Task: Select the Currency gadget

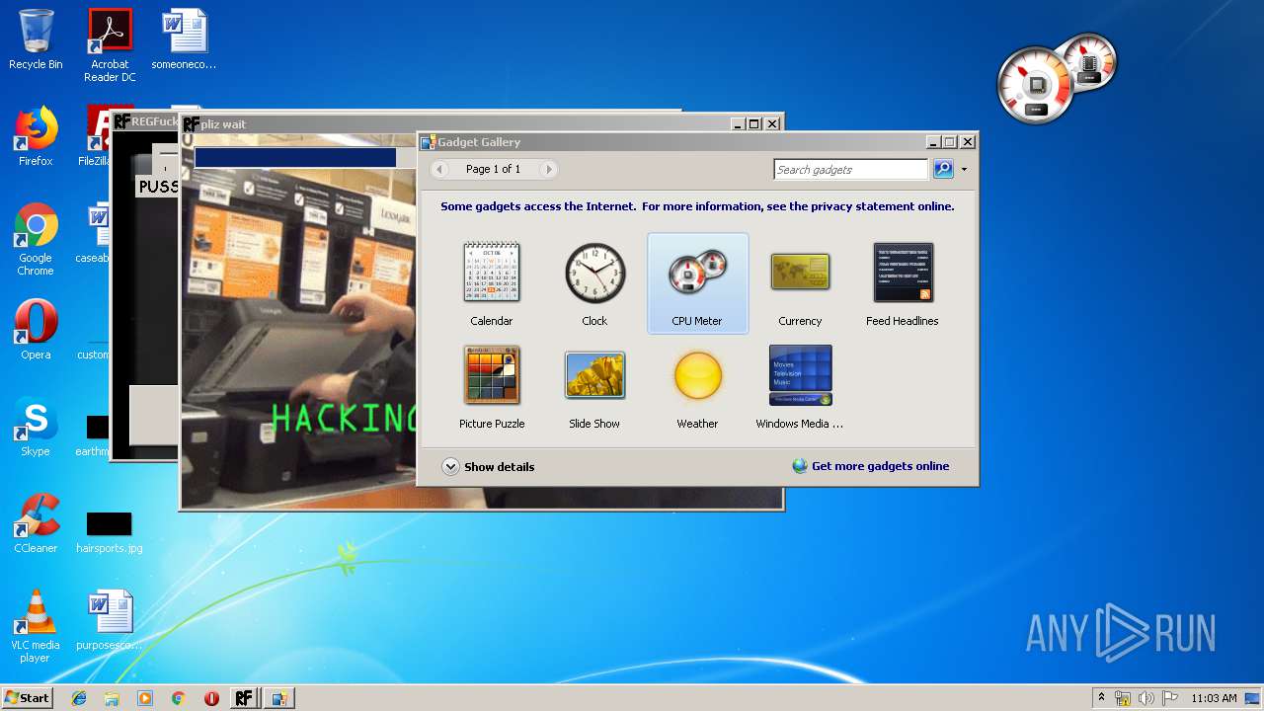Action: (x=800, y=283)
